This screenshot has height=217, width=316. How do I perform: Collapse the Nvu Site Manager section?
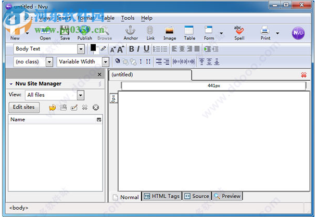click(x=11, y=84)
